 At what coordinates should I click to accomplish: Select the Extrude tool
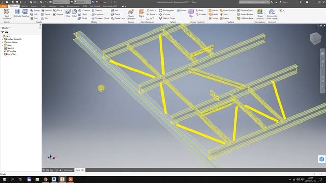17,13
